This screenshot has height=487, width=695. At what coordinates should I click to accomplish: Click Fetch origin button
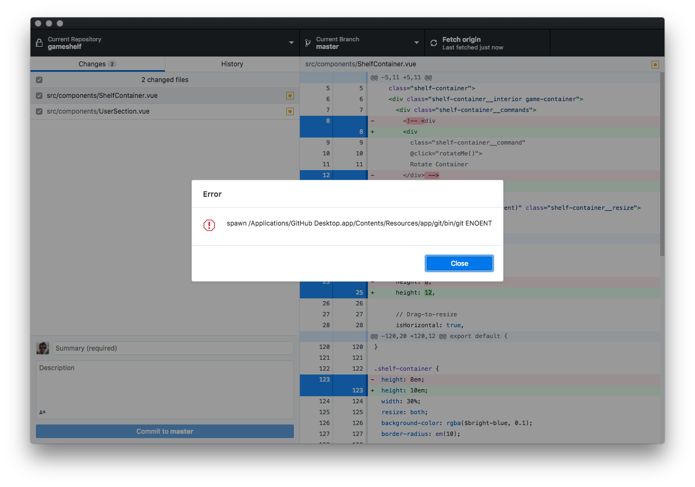tap(487, 43)
